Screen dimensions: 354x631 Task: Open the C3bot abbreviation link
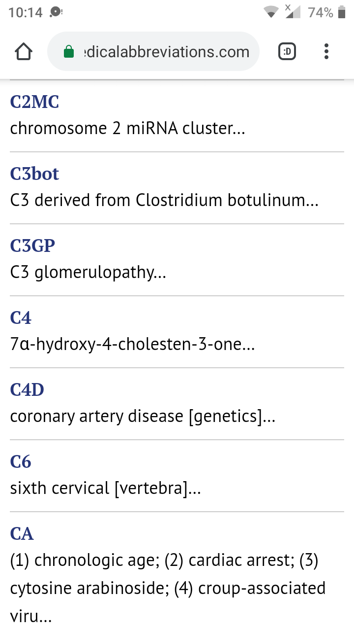pyautogui.click(x=34, y=174)
